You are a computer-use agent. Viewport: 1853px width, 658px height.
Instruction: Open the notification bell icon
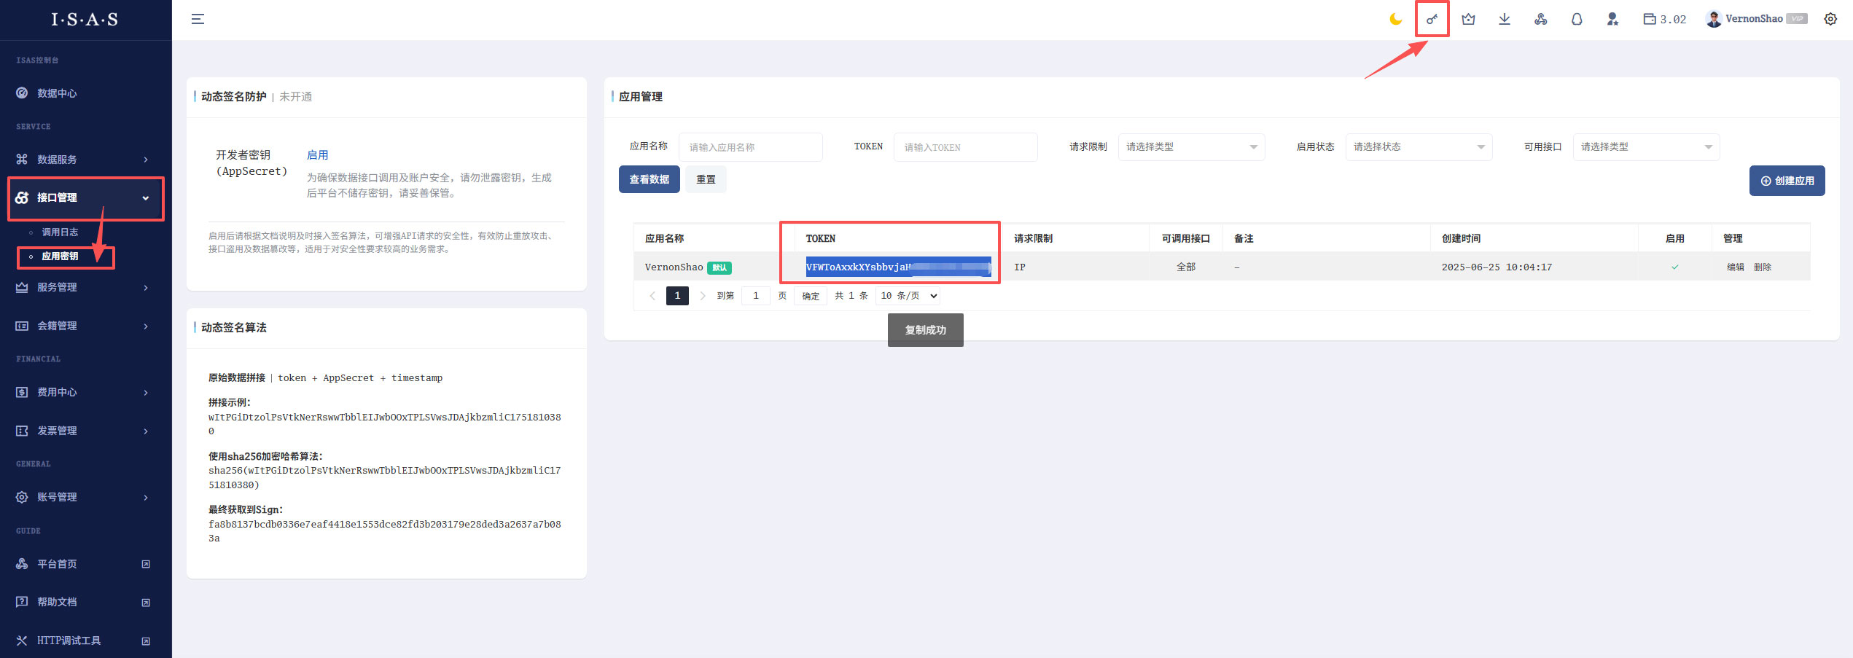(x=1576, y=20)
